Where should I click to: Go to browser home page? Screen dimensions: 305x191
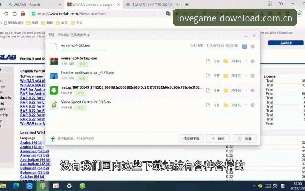point(14,14)
